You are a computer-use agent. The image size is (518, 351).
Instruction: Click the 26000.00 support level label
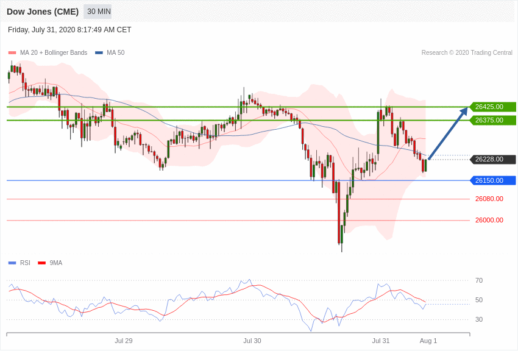click(x=489, y=220)
